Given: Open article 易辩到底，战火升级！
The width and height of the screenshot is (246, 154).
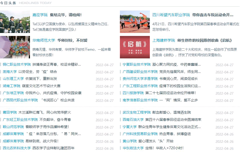Looking at the screenshot, I should (42, 141).
